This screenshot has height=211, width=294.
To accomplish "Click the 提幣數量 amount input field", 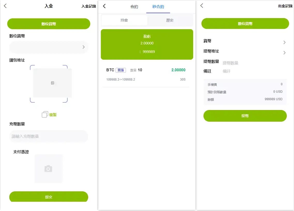I will coord(252,63).
